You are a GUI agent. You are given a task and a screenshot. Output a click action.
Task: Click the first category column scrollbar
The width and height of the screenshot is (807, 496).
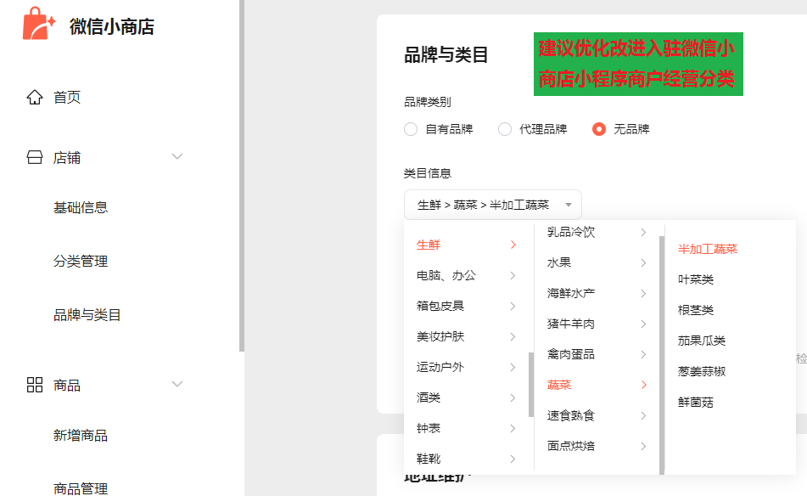531,384
